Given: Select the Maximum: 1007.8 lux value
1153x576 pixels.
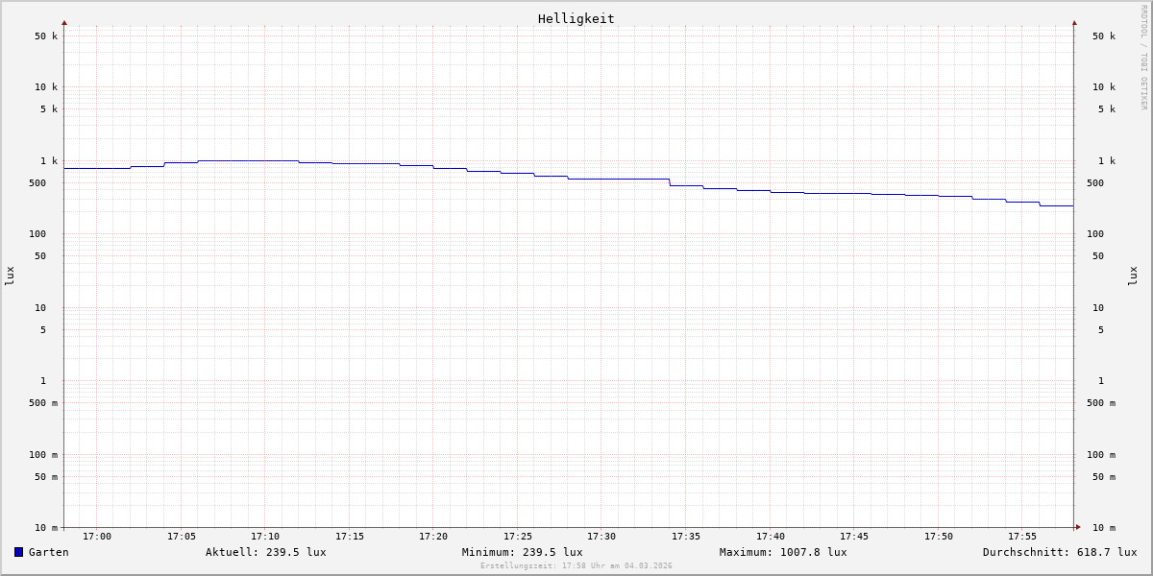Looking at the screenshot, I should pyautogui.click(x=783, y=552).
